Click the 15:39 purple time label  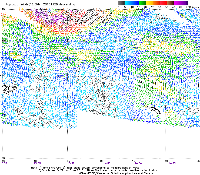[71, 163]
